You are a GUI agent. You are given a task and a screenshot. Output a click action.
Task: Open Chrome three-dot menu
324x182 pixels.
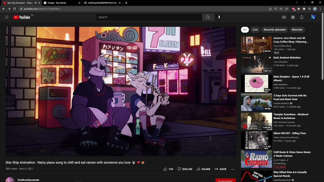pyautogui.click(x=320, y=9)
